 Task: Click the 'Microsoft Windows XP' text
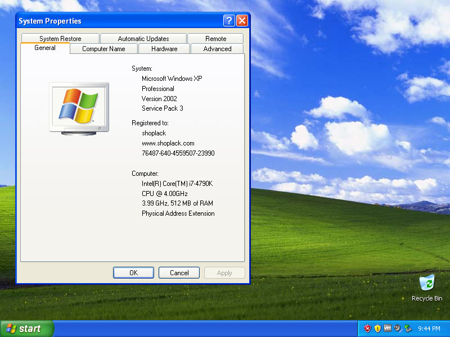[x=172, y=79]
